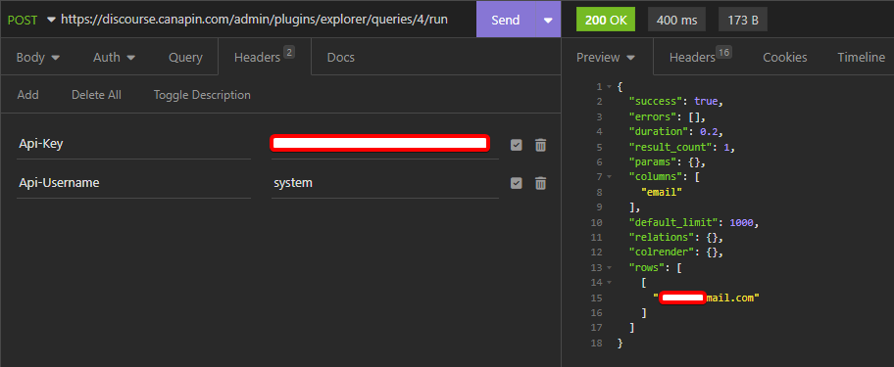894x367 pixels.
Task: Collapse the nested array at line 14
Action: (x=610, y=282)
